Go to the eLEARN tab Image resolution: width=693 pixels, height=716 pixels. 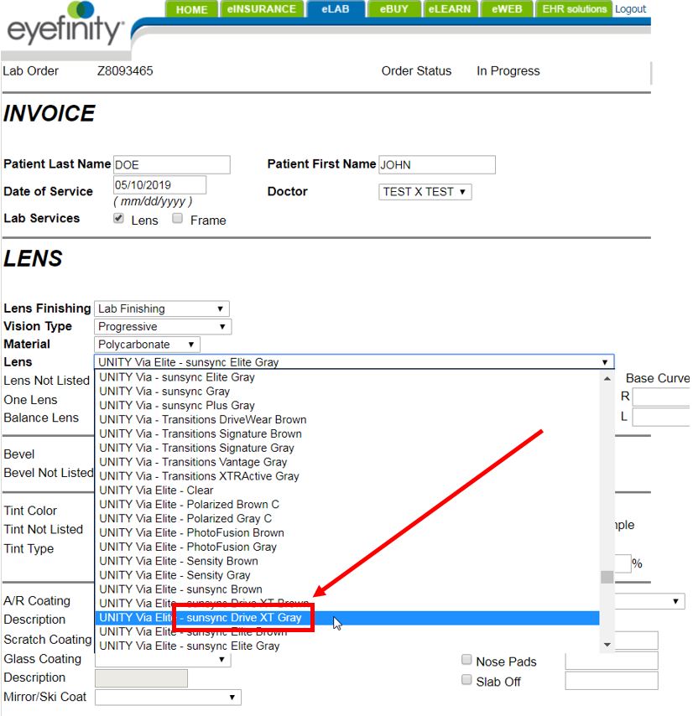449,9
